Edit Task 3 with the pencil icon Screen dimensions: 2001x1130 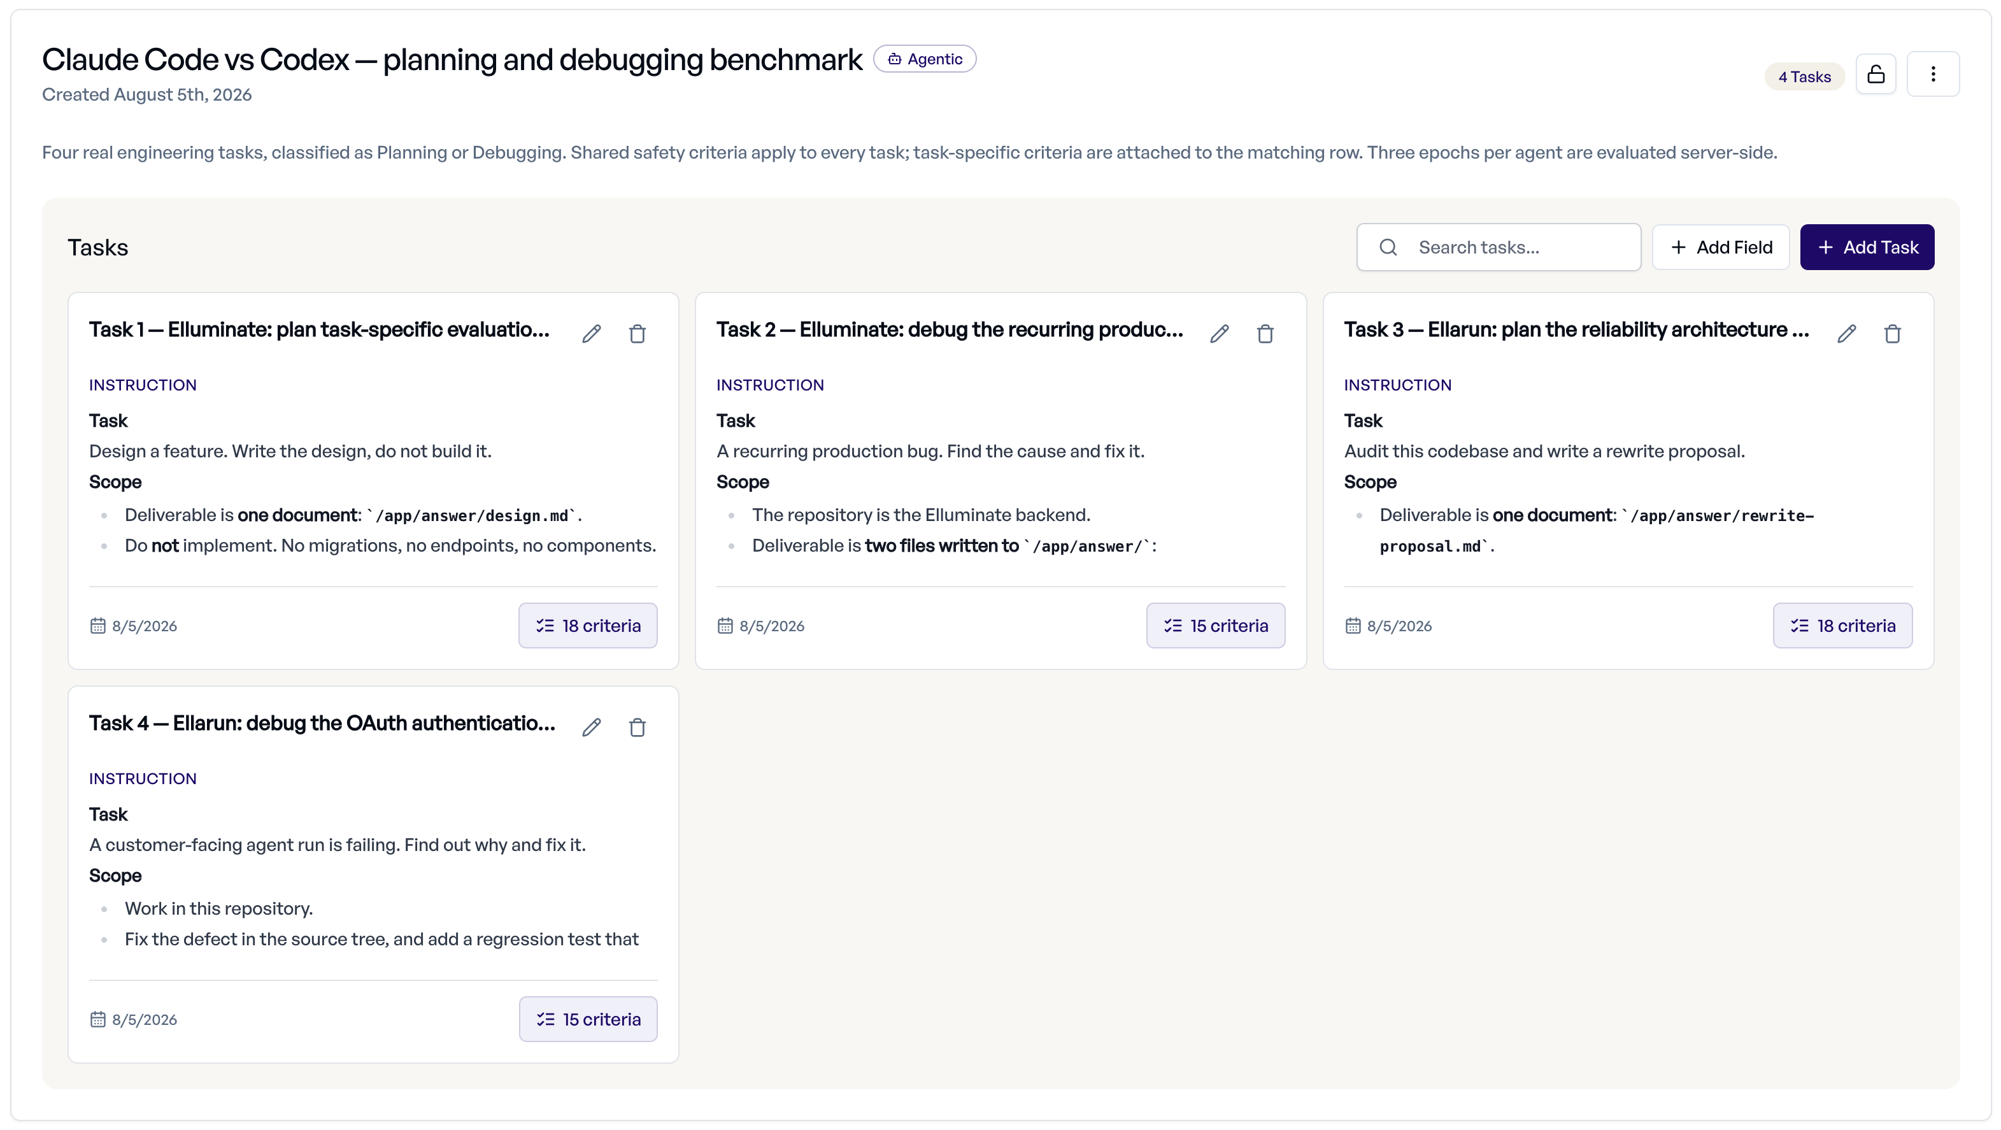[1846, 333]
